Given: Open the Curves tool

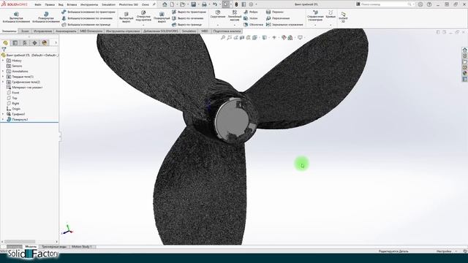Looking at the screenshot, I should coord(331,15).
